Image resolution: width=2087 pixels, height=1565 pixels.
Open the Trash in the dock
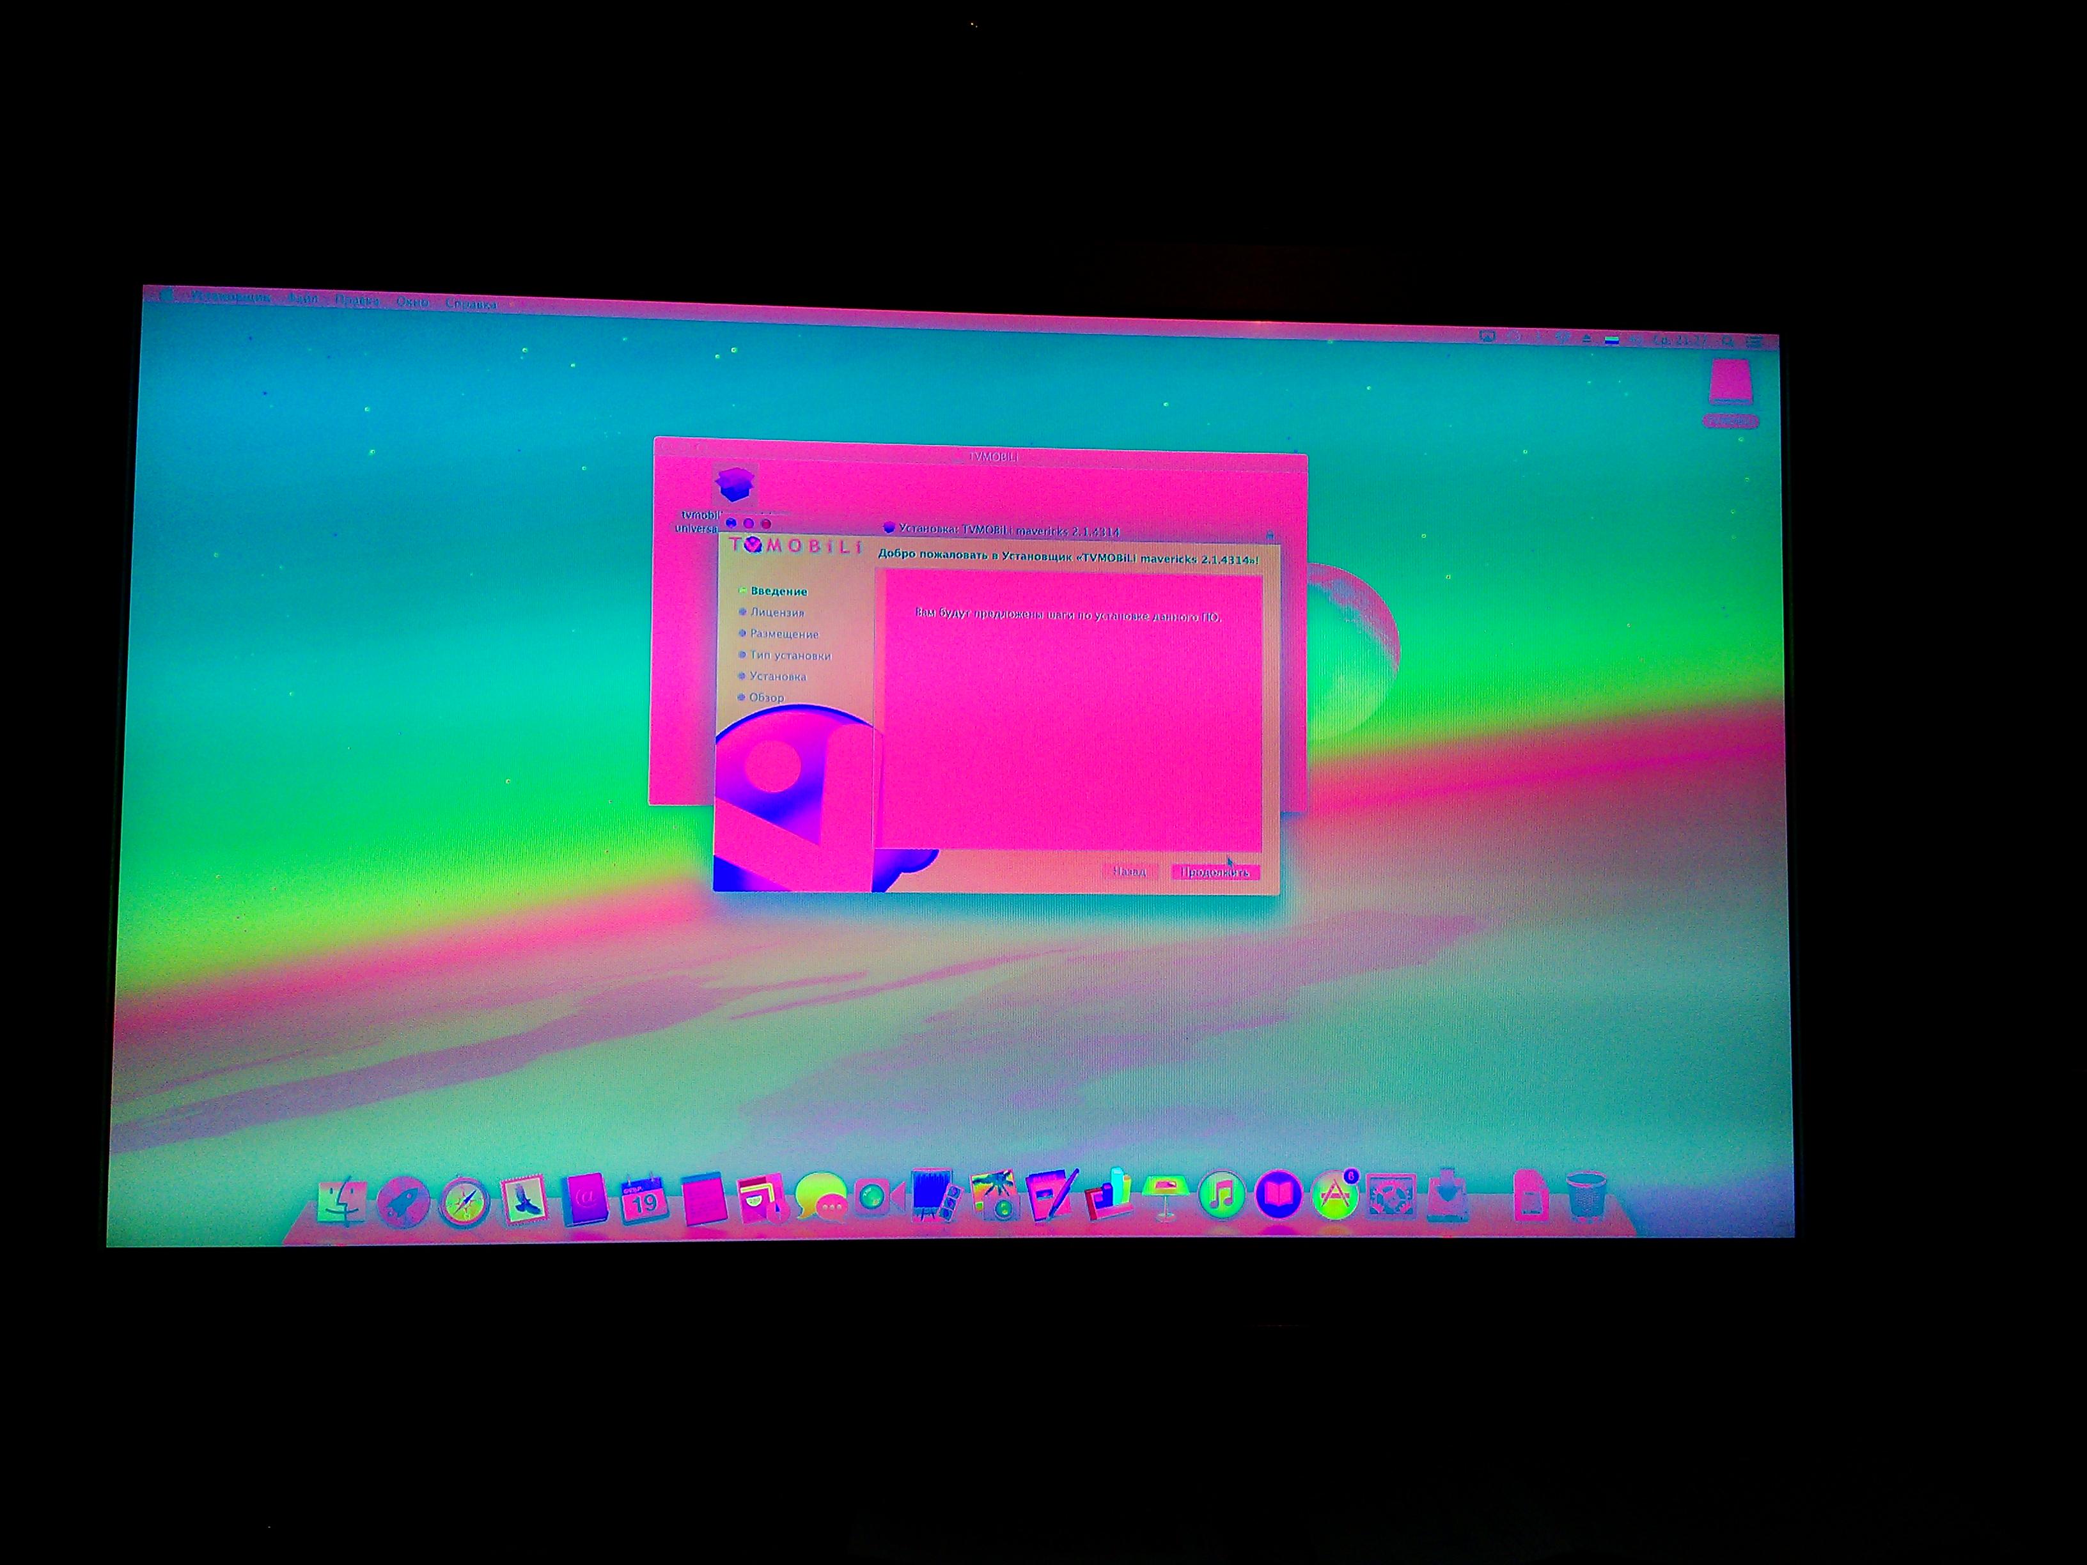point(1586,1196)
